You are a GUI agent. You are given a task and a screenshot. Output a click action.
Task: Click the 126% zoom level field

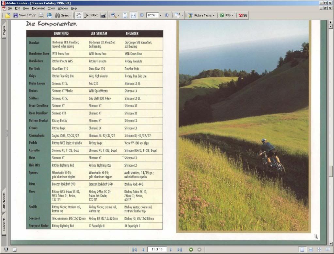coord(152,15)
